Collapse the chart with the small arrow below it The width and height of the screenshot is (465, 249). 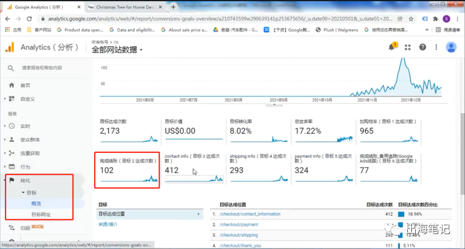[x=275, y=105]
